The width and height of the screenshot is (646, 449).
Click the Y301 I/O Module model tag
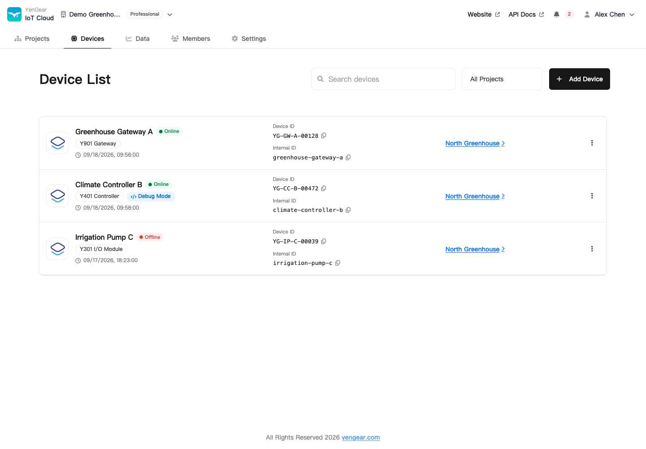(101, 249)
